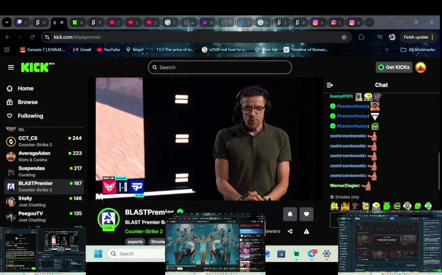The width and height of the screenshot is (442, 275).
Task: Focus the Kick Search field
Action: [x=220, y=67]
